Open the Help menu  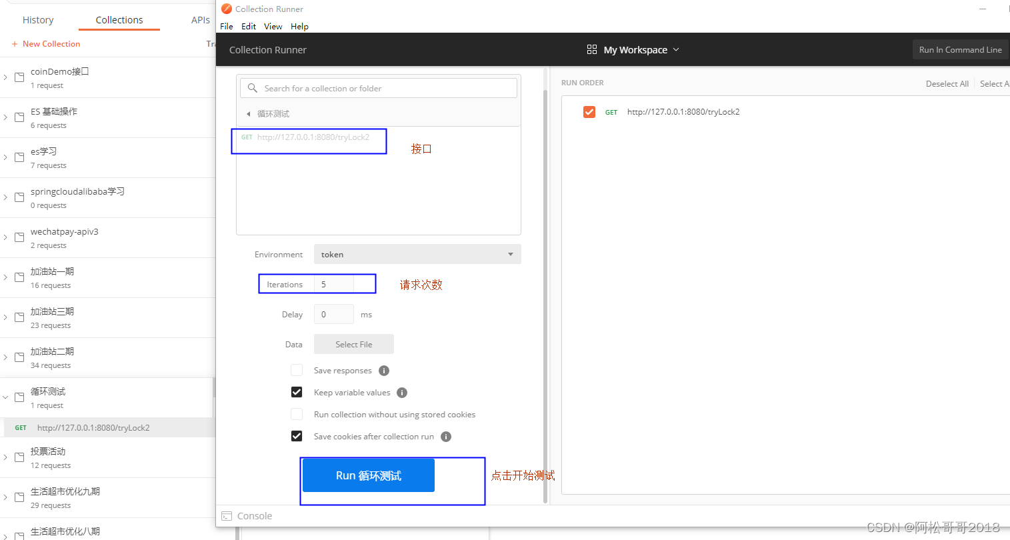[299, 27]
